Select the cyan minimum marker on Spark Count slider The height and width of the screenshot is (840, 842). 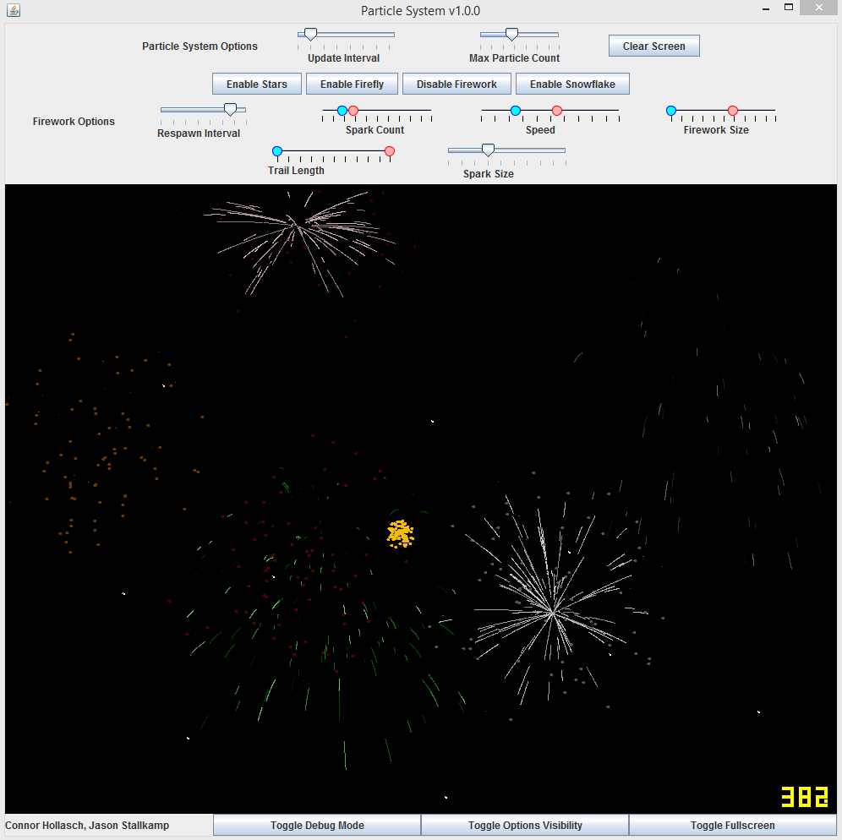click(342, 110)
